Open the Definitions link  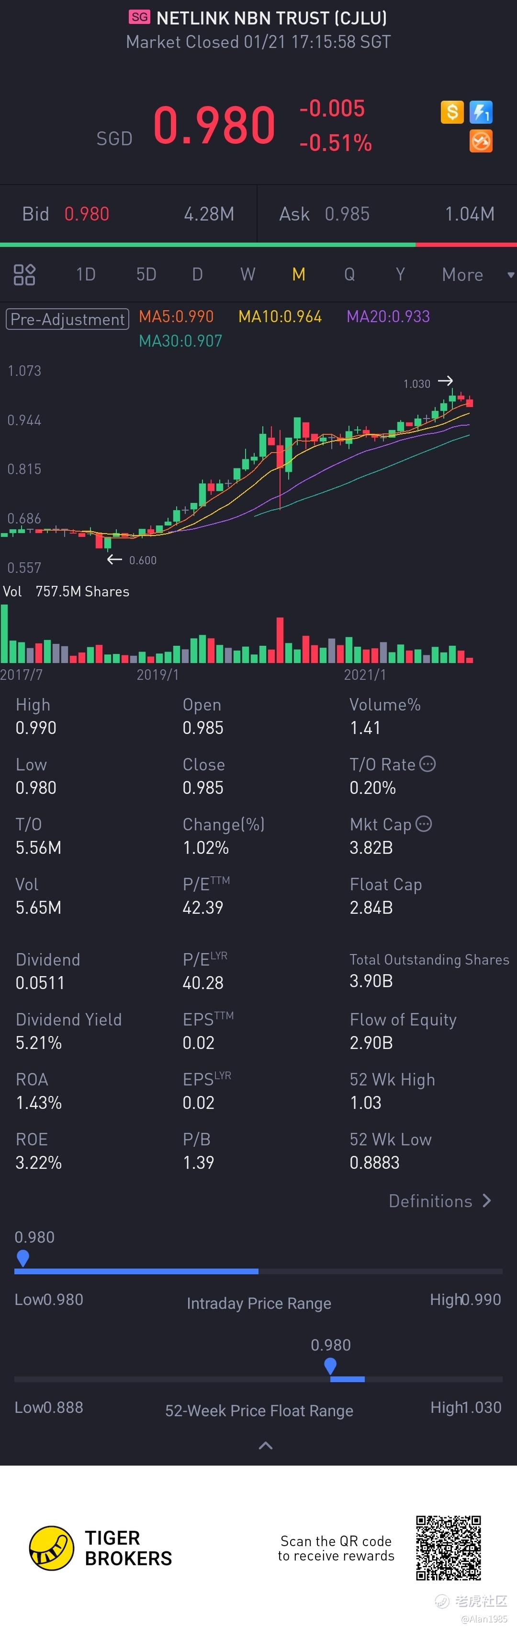click(x=439, y=1201)
